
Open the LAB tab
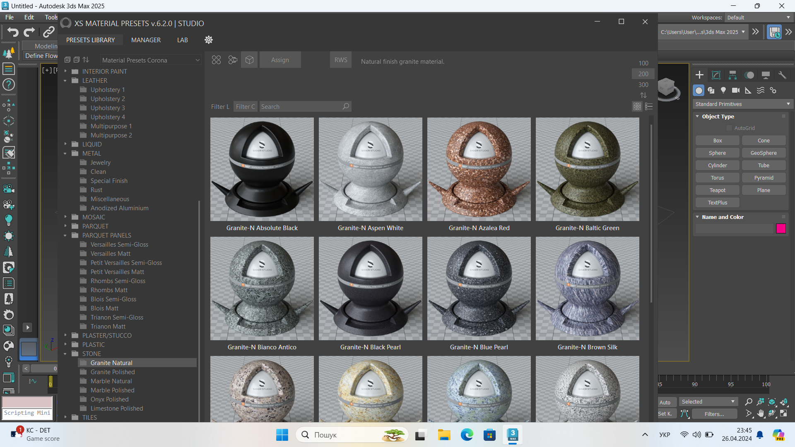pos(182,40)
